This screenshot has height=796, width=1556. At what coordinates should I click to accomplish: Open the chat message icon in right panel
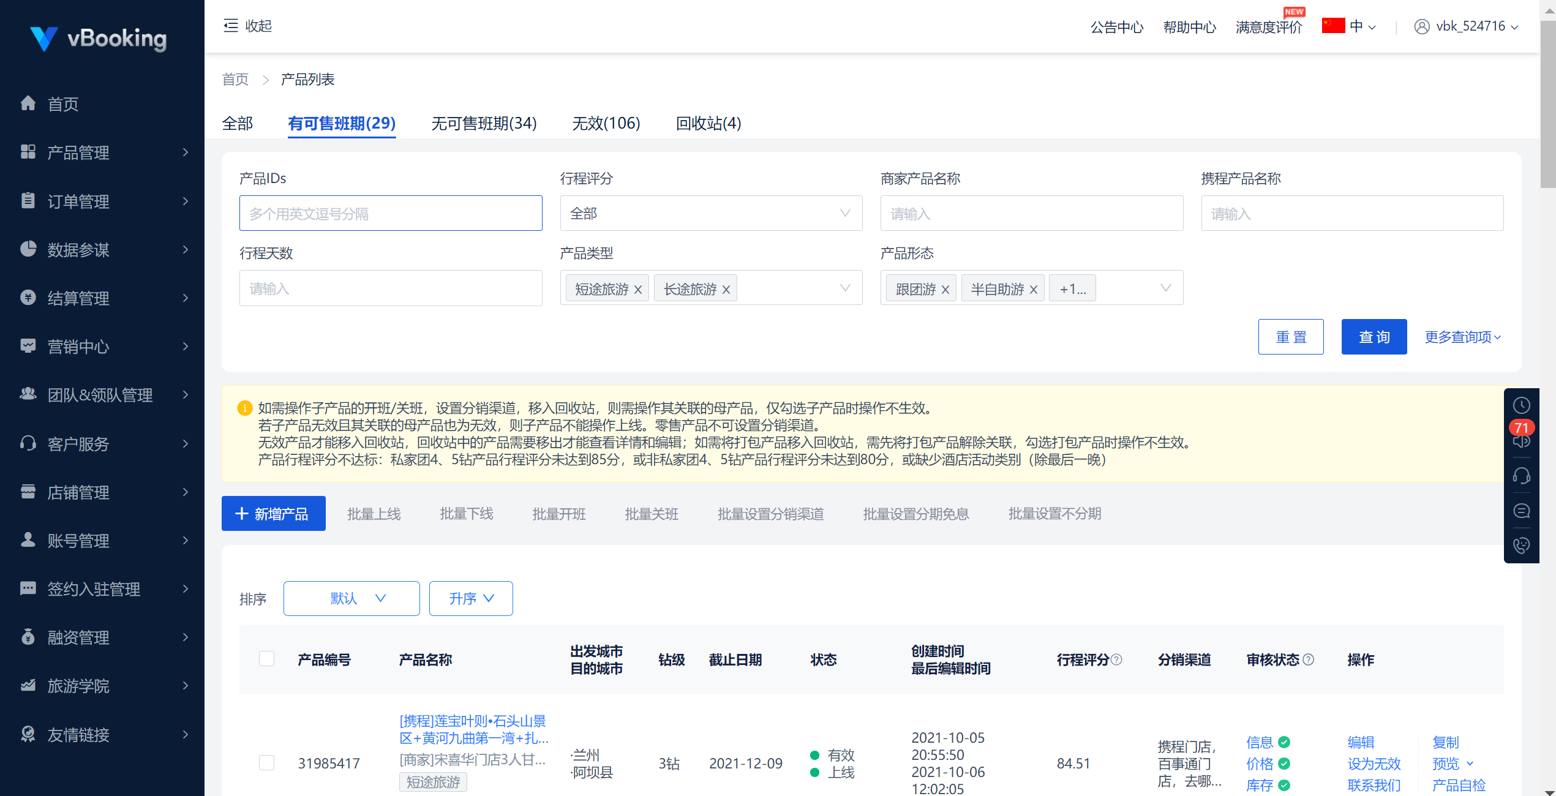coord(1521,511)
